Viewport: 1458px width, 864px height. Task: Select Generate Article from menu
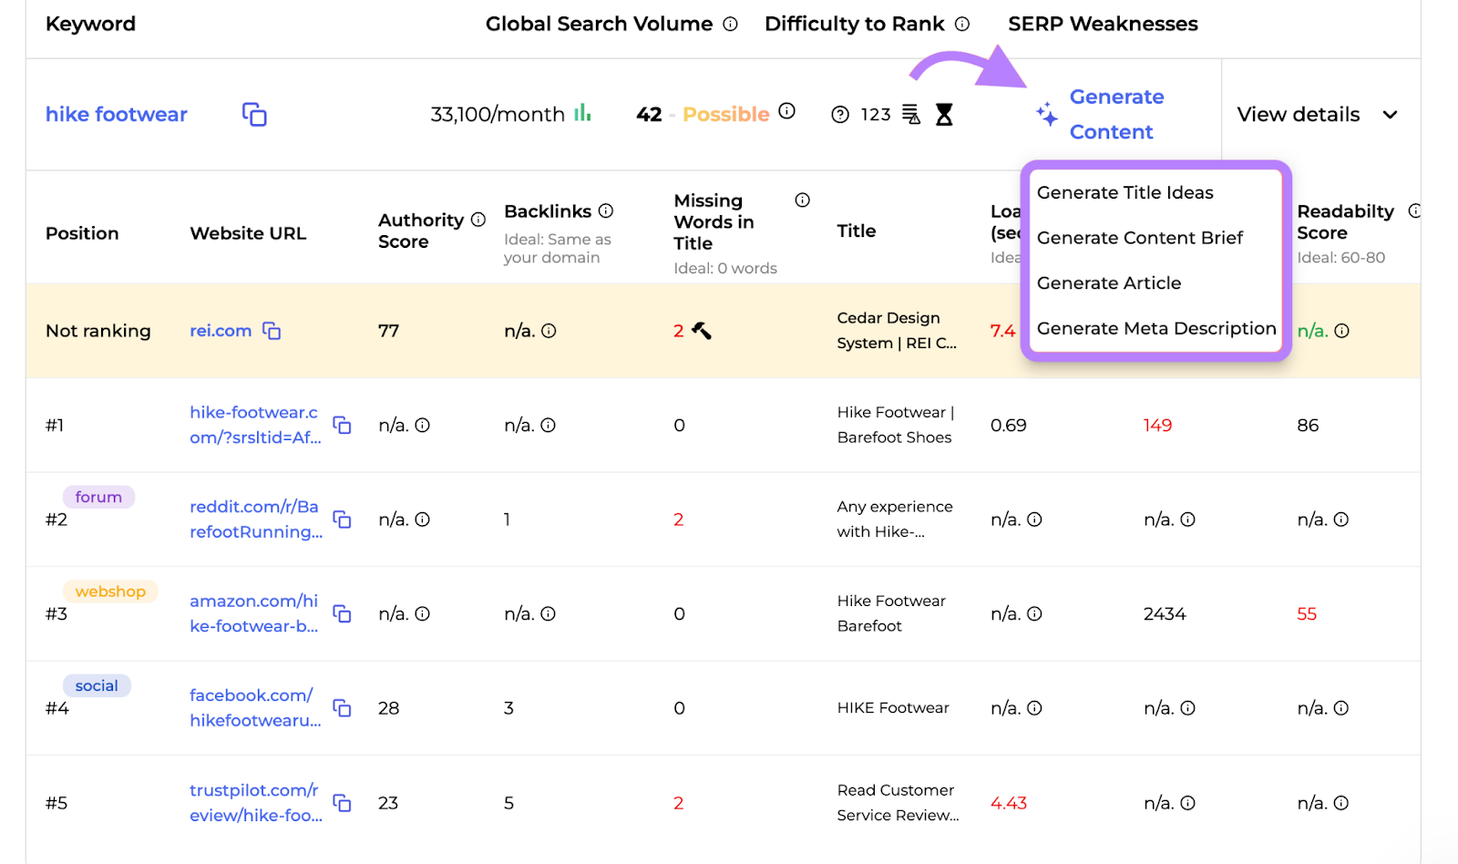tap(1108, 283)
